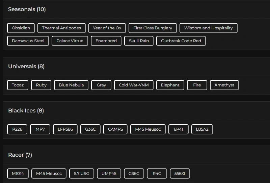The height and width of the screenshot is (183, 270).
Task: Select the Skull Rain tag
Action: pos(139,41)
